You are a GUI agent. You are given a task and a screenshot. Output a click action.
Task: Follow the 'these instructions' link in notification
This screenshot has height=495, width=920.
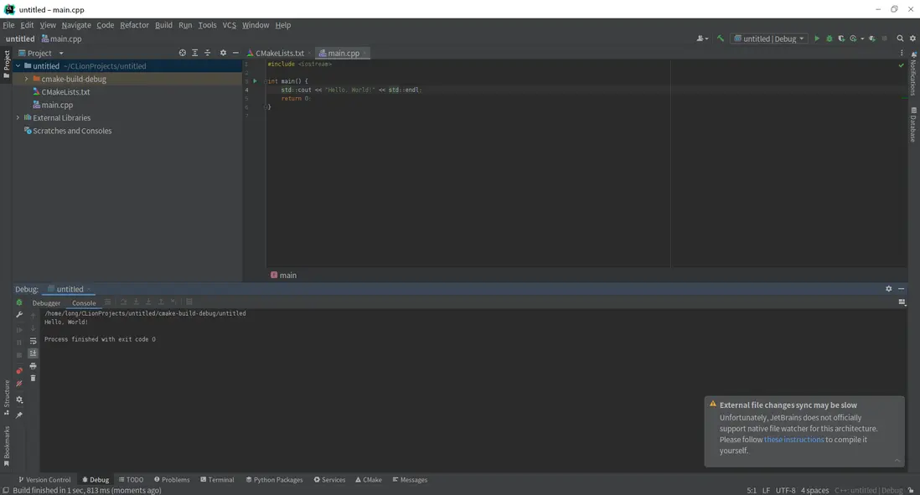793,440
